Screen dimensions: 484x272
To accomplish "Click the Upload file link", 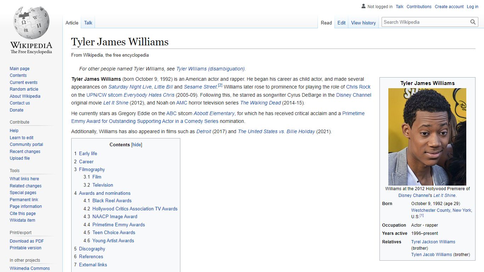I will [x=20, y=158].
